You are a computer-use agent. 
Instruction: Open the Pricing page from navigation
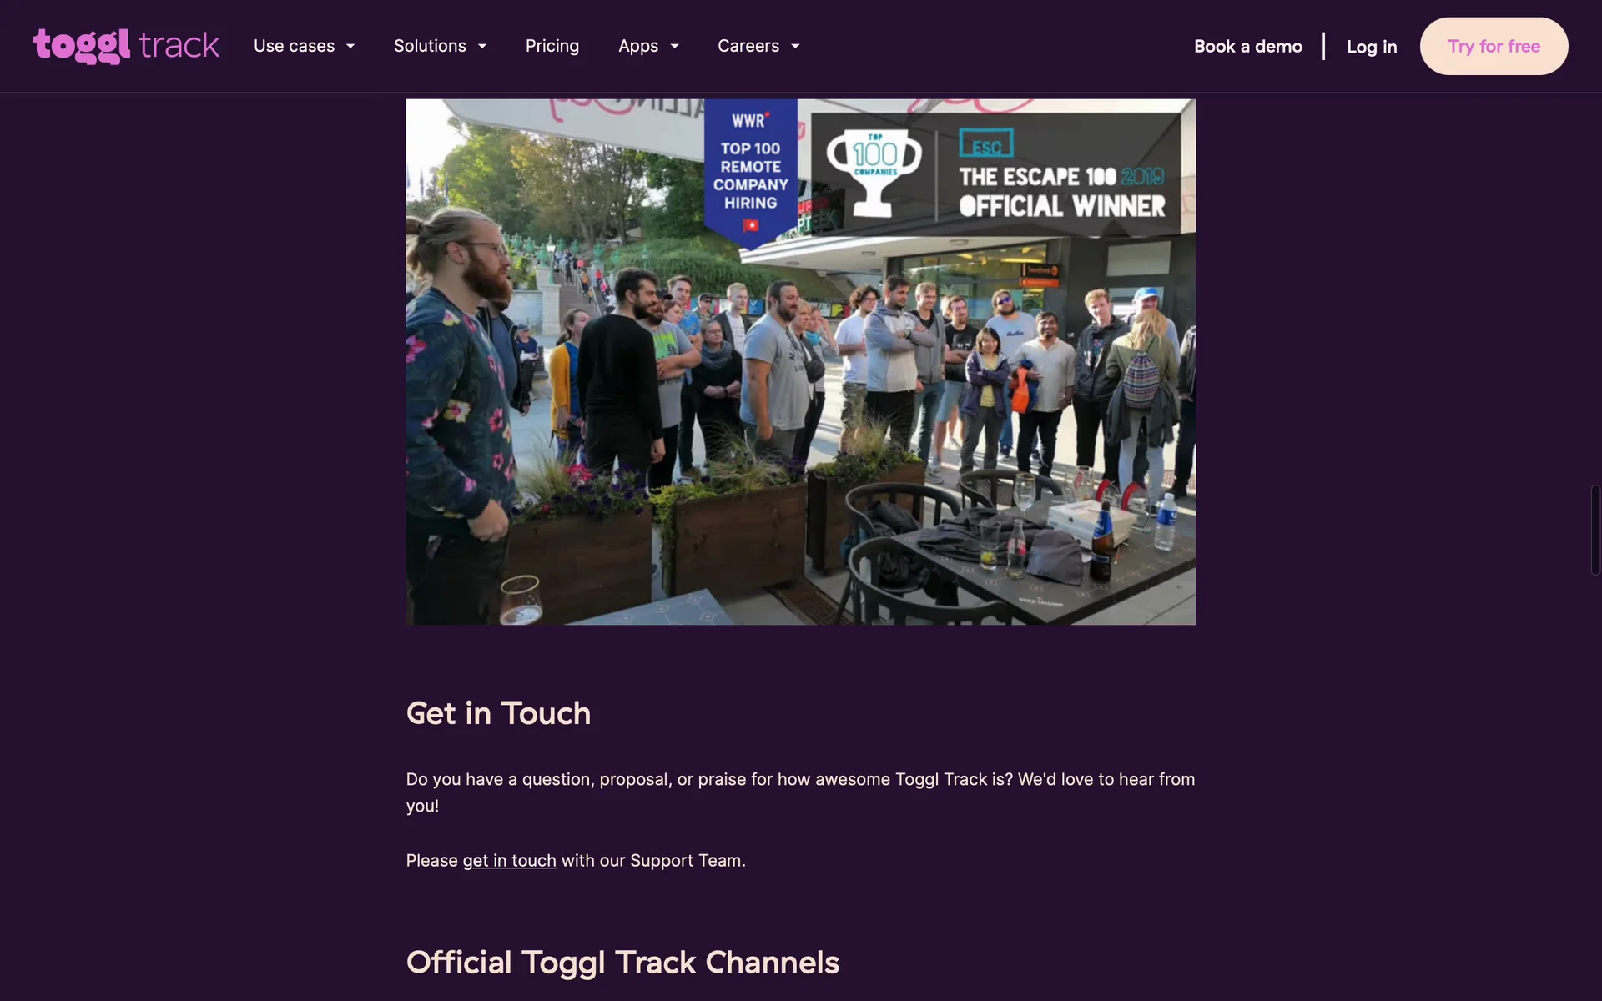(x=552, y=46)
